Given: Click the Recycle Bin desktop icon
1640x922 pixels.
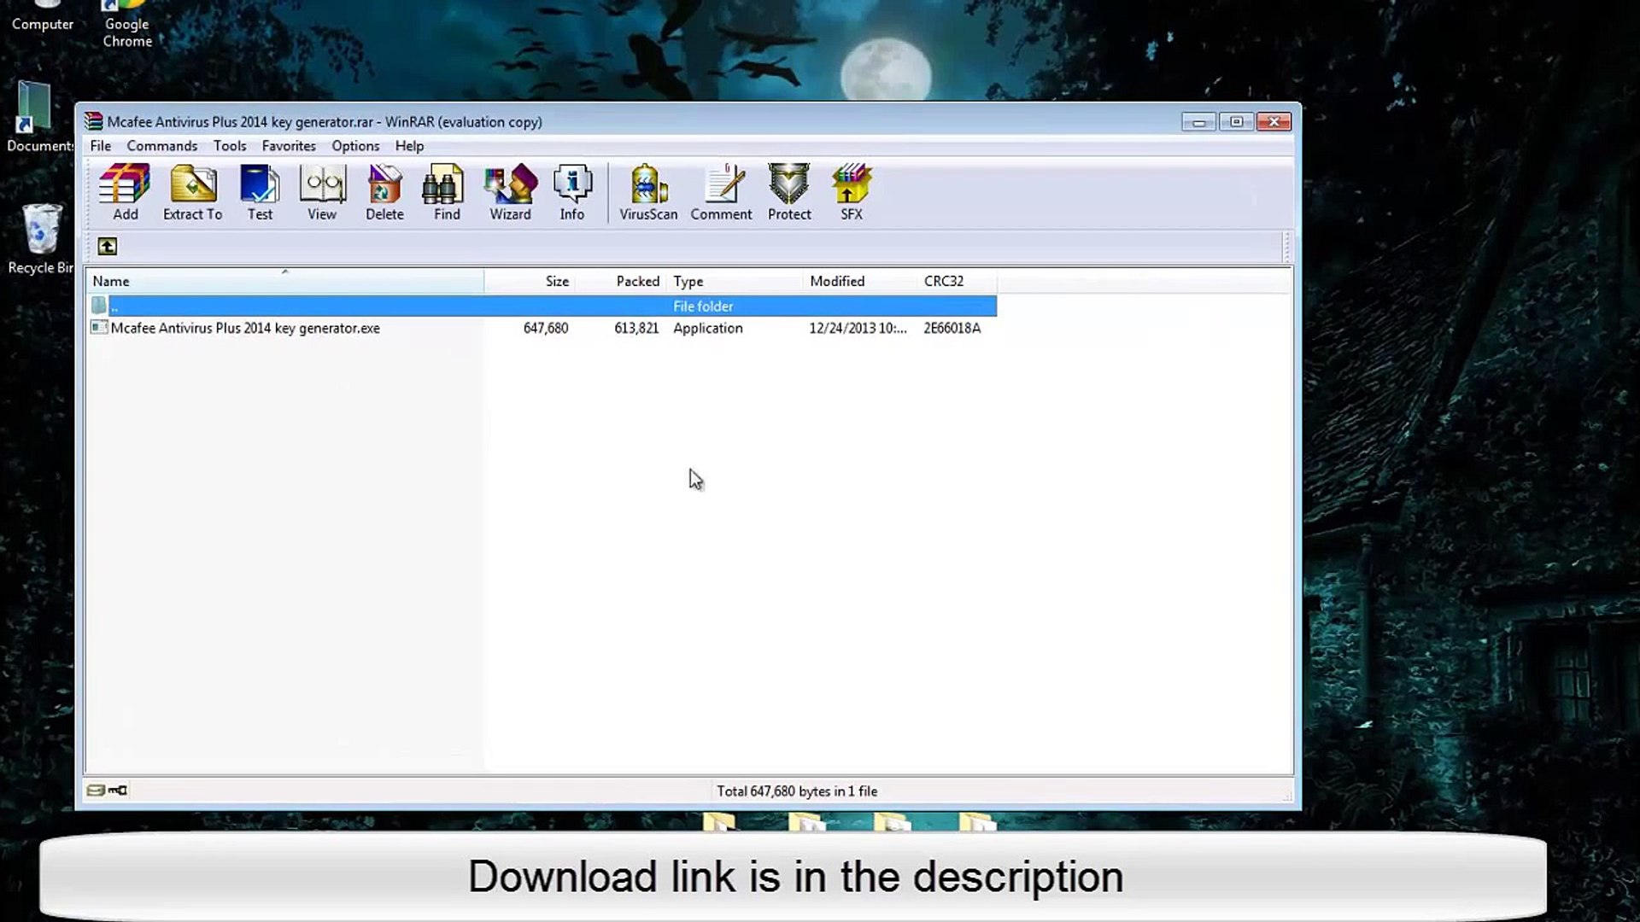Looking at the screenshot, I should pyautogui.click(x=39, y=239).
